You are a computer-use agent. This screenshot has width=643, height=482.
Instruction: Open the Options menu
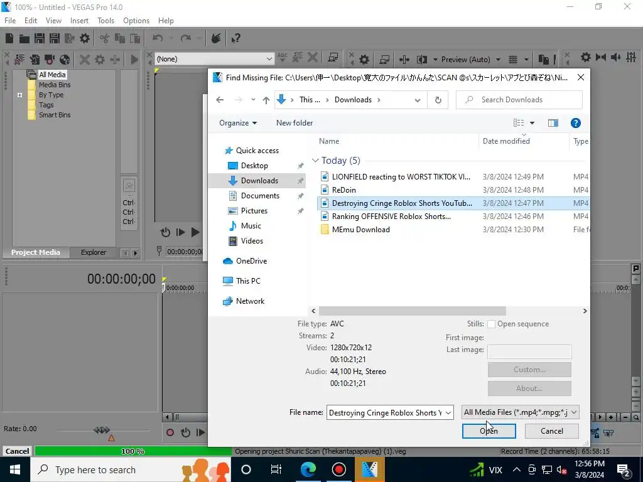point(136,21)
